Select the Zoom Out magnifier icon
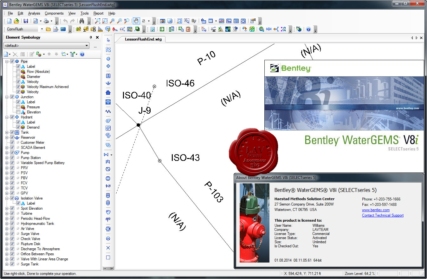This screenshot has height=279, width=427. (120, 21)
